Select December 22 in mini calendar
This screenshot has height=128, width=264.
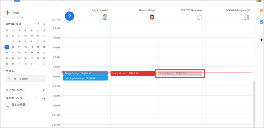[x=44, y=53]
